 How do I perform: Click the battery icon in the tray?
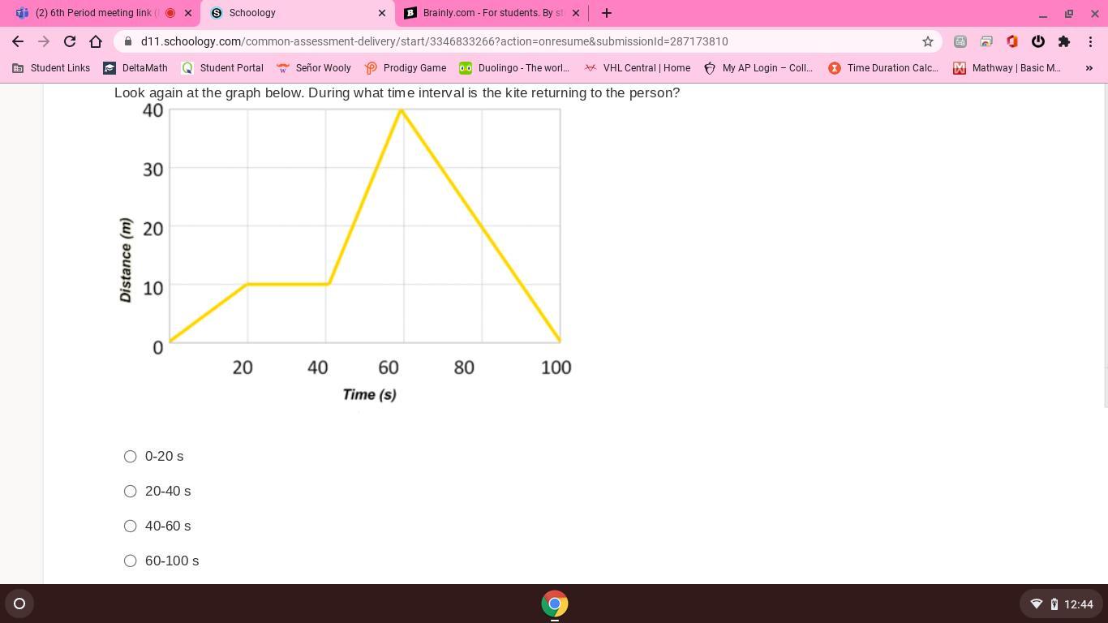tap(1054, 604)
